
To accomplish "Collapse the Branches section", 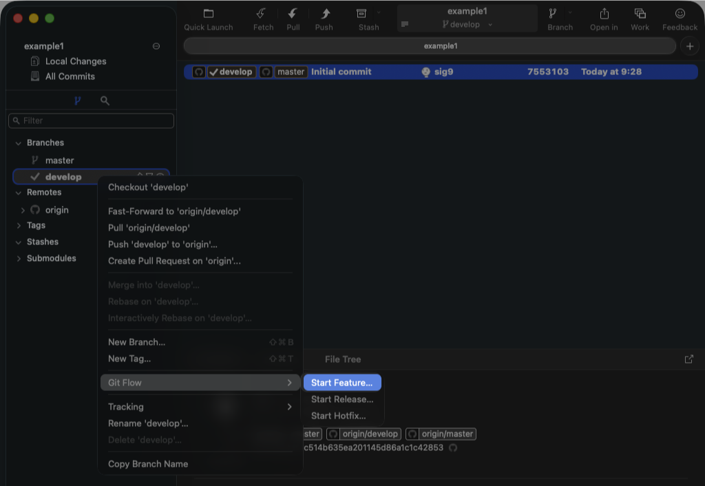I will (18, 143).
